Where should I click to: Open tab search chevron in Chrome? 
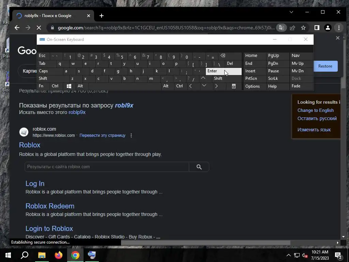pyautogui.click(x=291, y=12)
